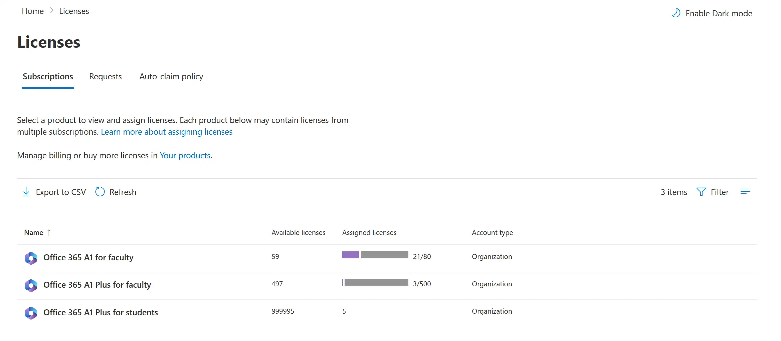Viewport: 781px width, 341px height.
Task: Sort by the Name column header
Action: (34, 233)
